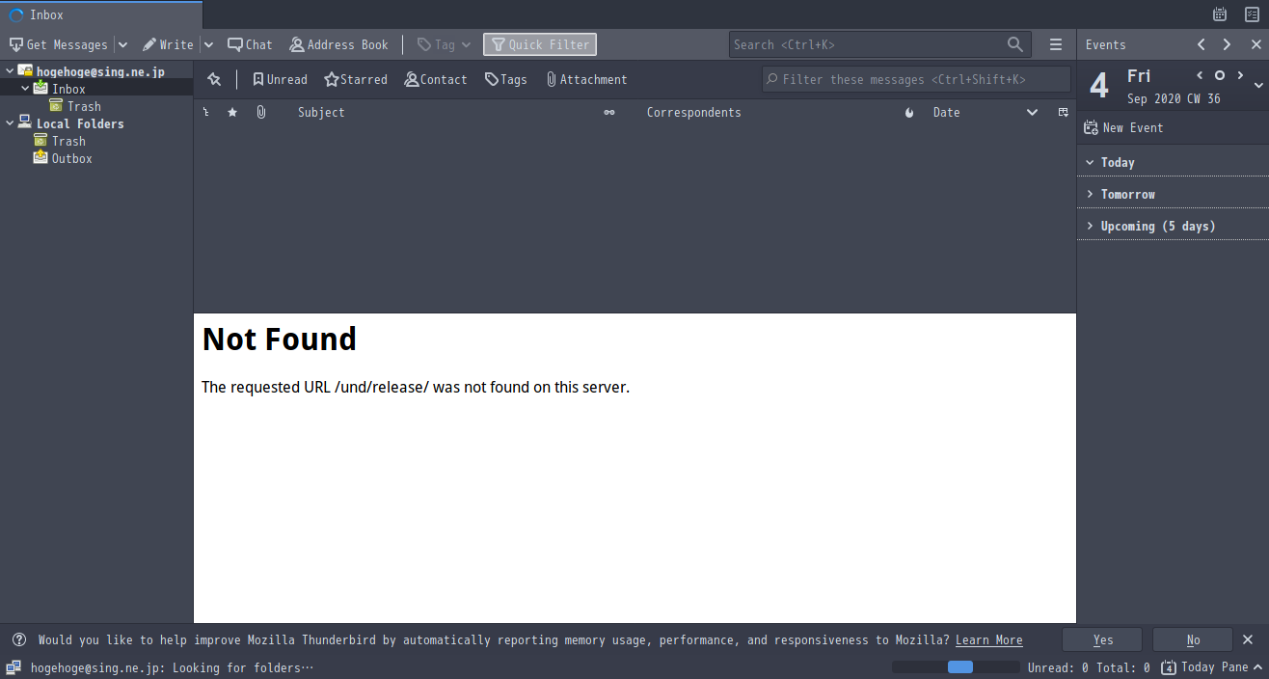Collapse the hogehoge@sing.ne.jp account tree

click(x=10, y=71)
